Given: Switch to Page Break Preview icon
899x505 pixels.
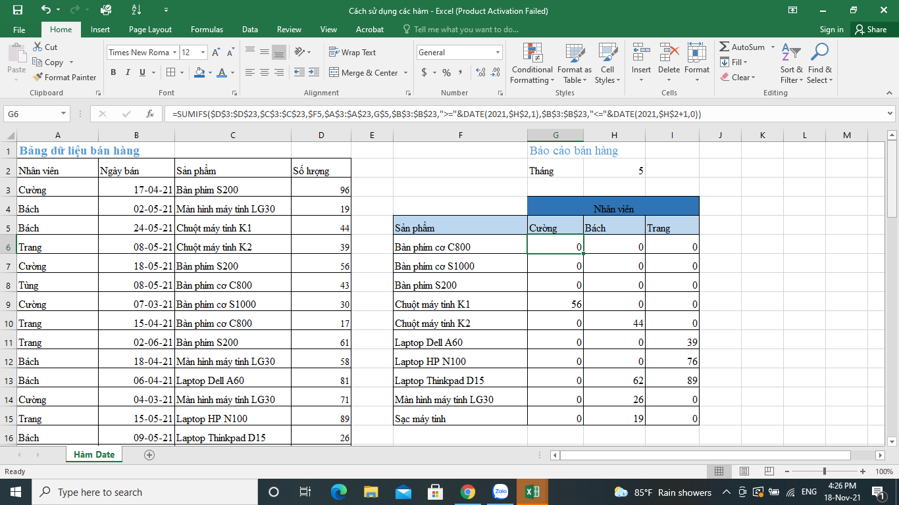Looking at the screenshot, I should [x=769, y=471].
